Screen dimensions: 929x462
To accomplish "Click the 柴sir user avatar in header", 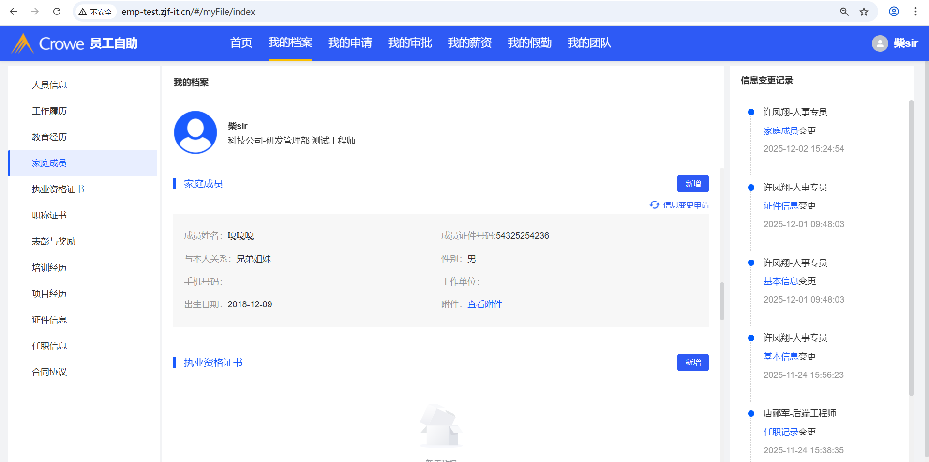I will pyautogui.click(x=880, y=43).
